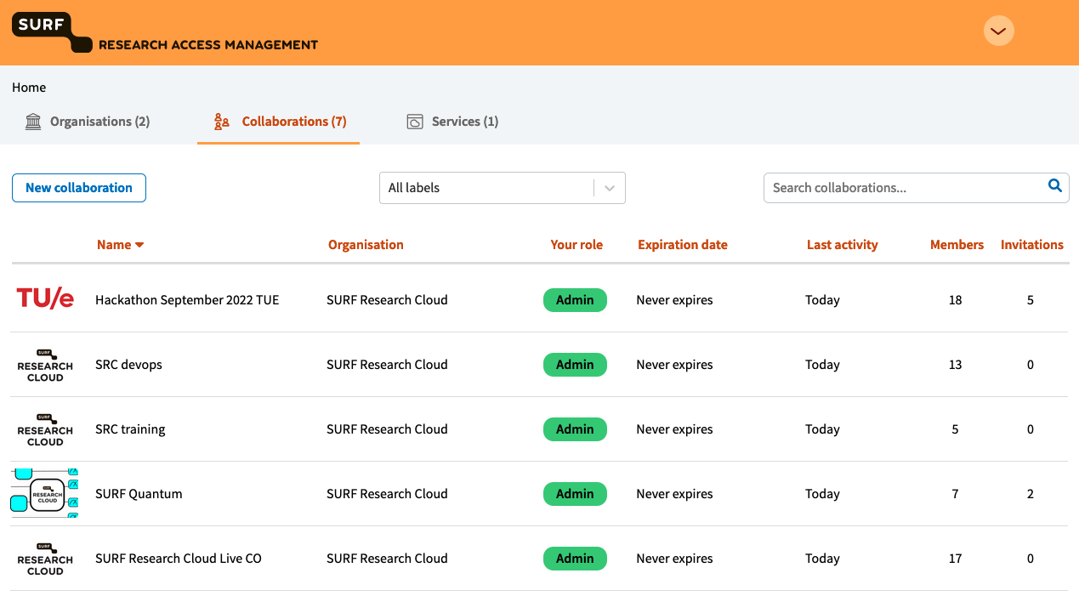Focus the Search collaborations field
This screenshot has height=596, width=1079.
[916, 188]
